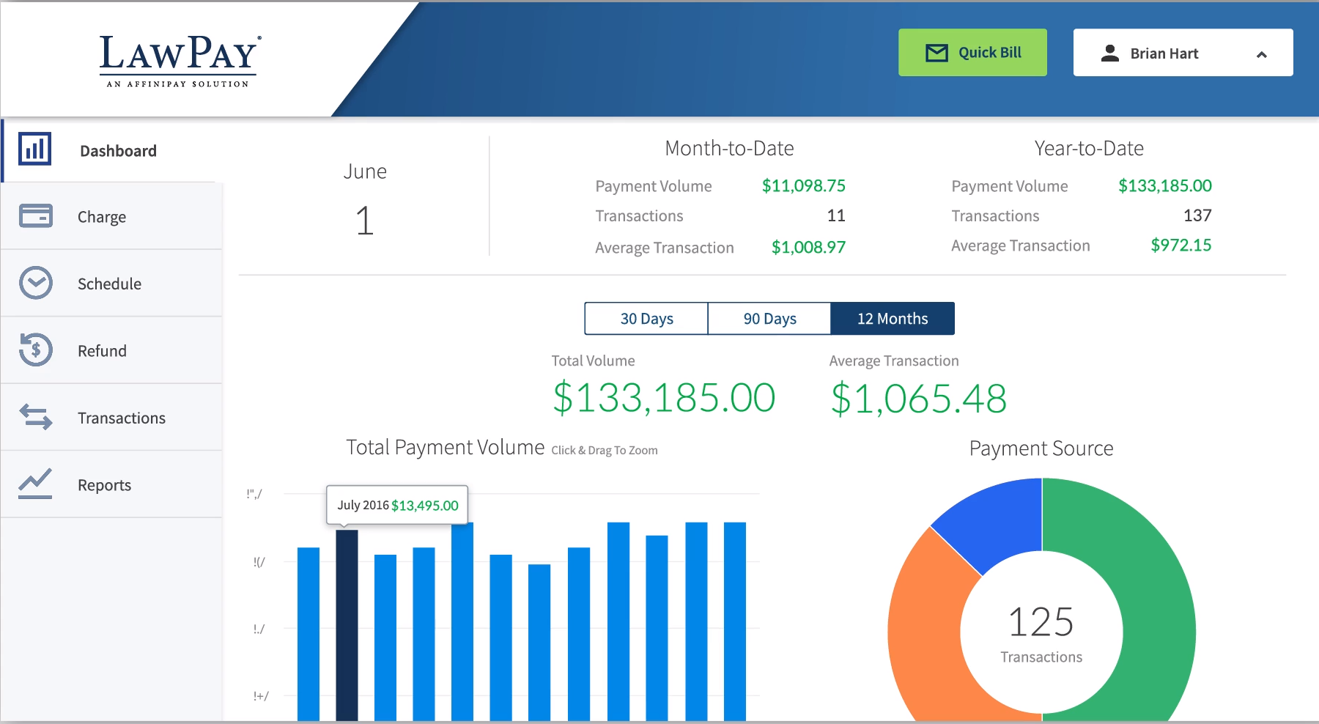Click the Refund dollar-arrow icon
The image size is (1319, 724).
(36, 350)
